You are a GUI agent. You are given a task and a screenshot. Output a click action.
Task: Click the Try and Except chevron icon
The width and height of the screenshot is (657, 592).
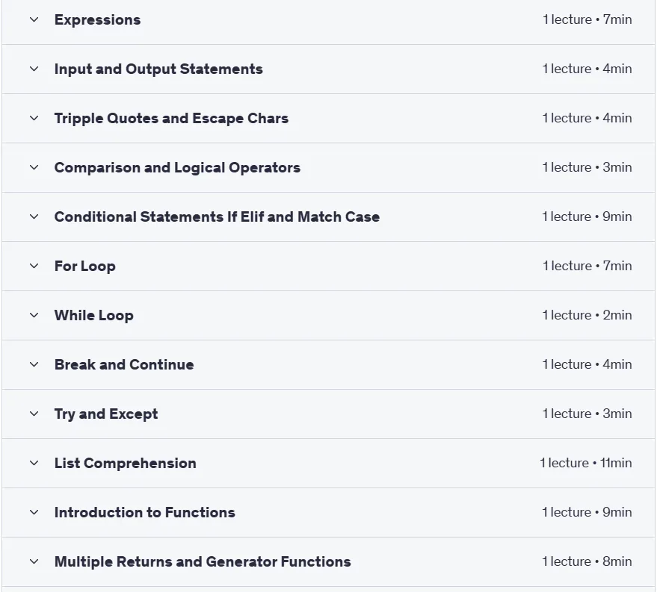(x=34, y=414)
